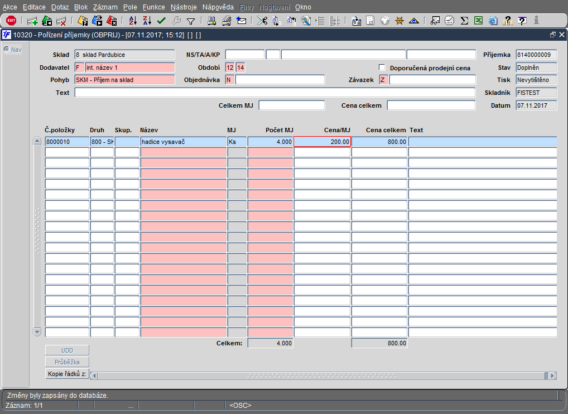The width and height of the screenshot is (568, 414).
Task: Click the gray info figure icon
Action: [x=537, y=21]
